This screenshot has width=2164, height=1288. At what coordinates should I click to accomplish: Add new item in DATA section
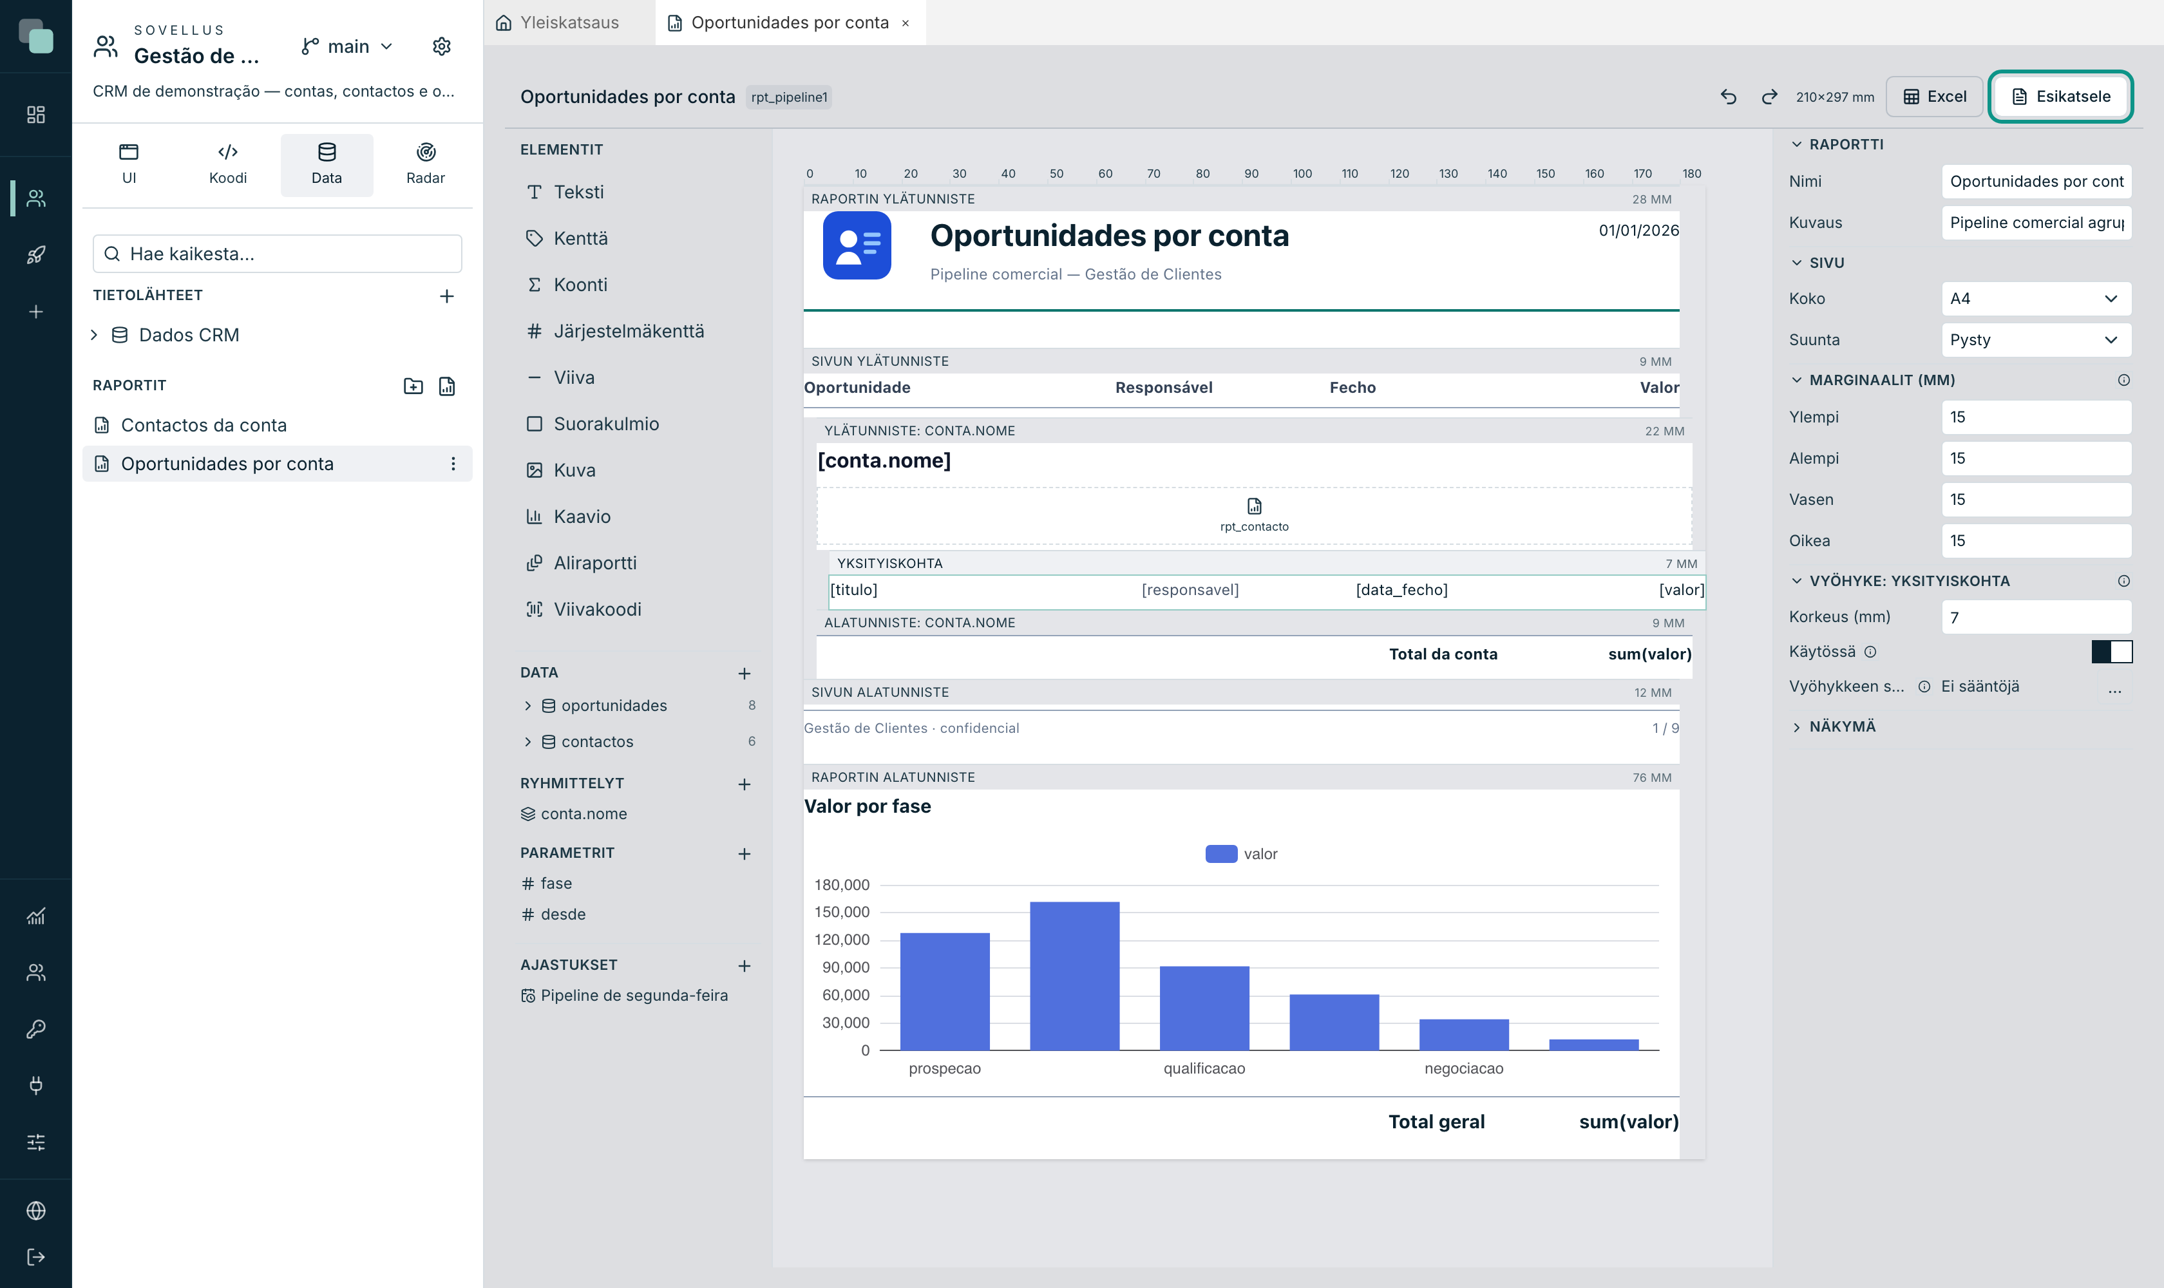[745, 674]
